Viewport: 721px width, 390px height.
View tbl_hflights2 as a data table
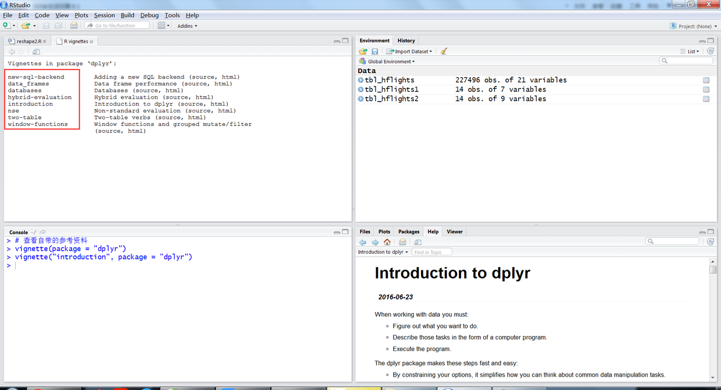coord(706,99)
